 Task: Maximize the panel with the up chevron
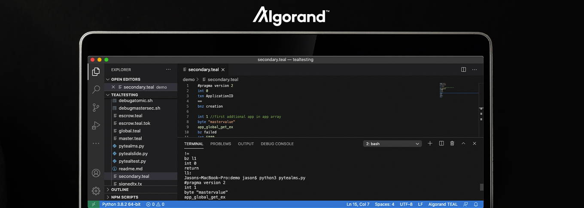tap(463, 143)
